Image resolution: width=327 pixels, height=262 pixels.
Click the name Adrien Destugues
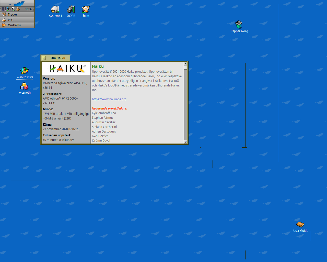tap(104, 132)
